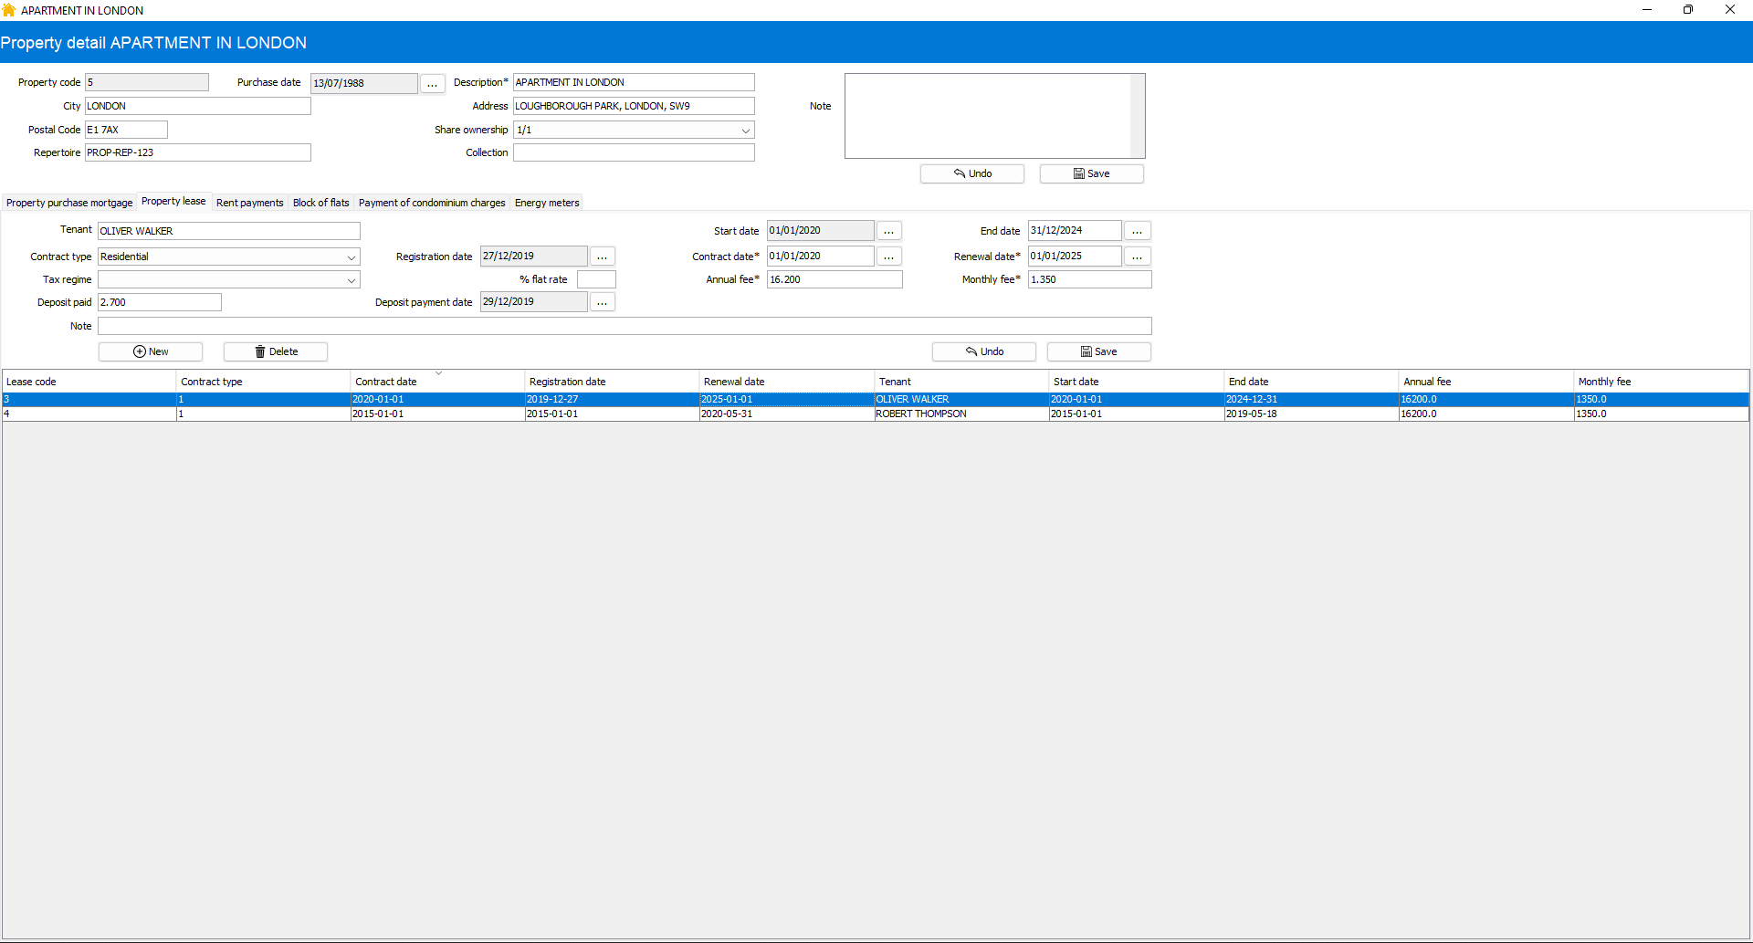The height and width of the screenshot is (943, 1753).
Task: Delete the selected lease record
Action: coord(276,351)
